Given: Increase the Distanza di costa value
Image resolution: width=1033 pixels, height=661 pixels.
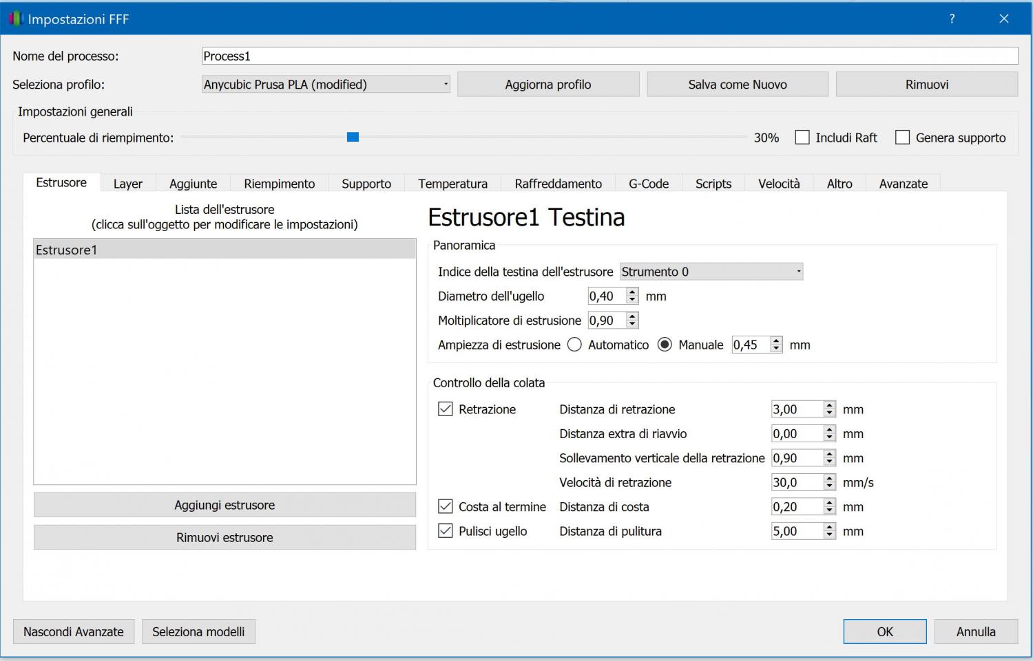Looking at the screenshot, I should coord(830,503).
